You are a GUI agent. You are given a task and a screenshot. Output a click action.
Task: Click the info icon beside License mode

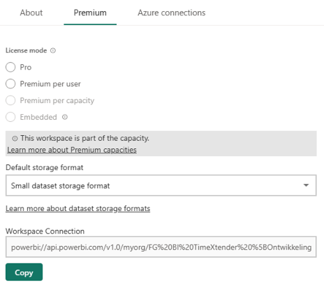[53, 50]
